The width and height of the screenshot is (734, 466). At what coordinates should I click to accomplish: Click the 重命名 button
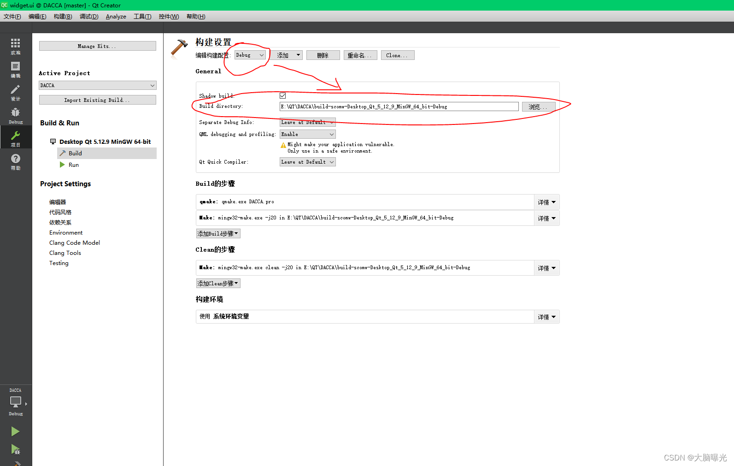click(360, 55)
